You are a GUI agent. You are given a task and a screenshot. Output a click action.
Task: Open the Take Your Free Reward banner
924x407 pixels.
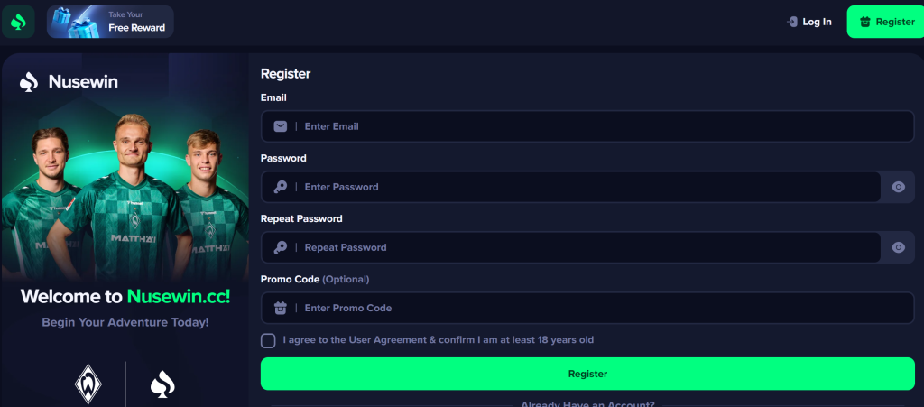(110, 22)
